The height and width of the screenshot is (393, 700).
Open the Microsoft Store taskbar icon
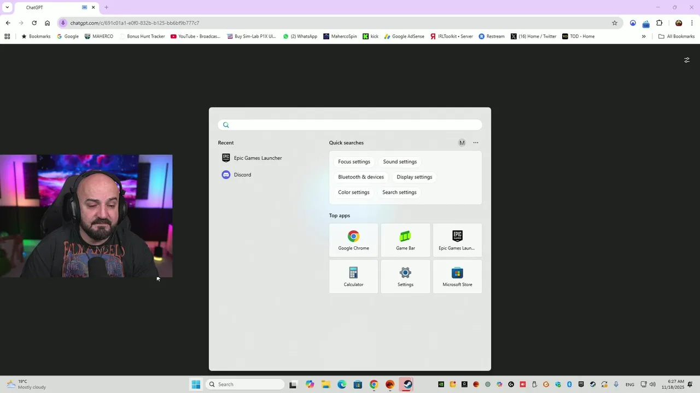358,384
